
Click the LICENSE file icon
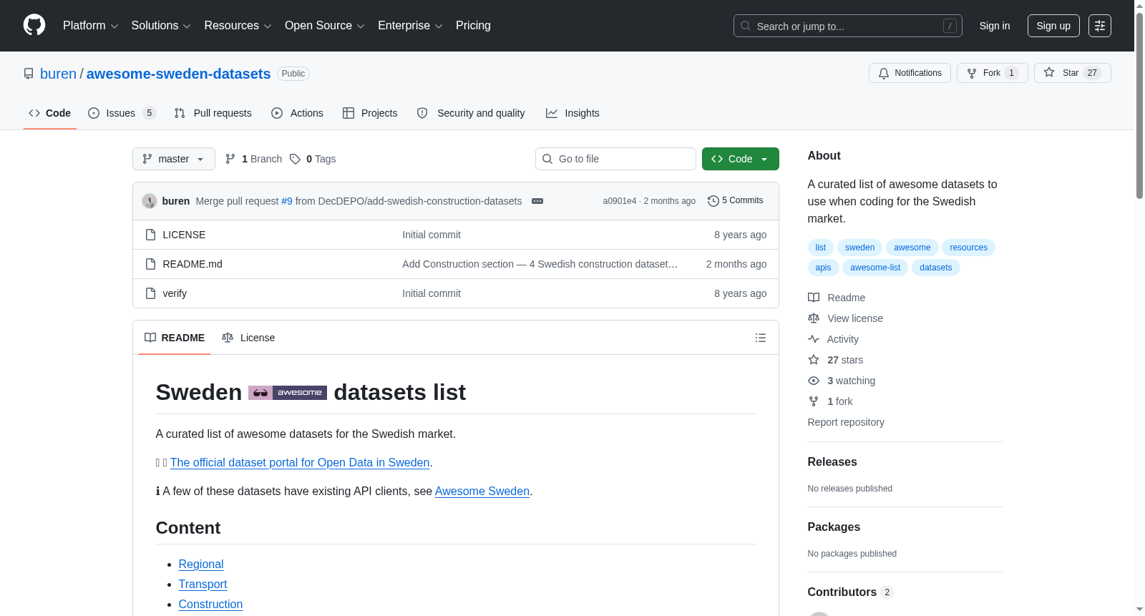coord(150,235)
